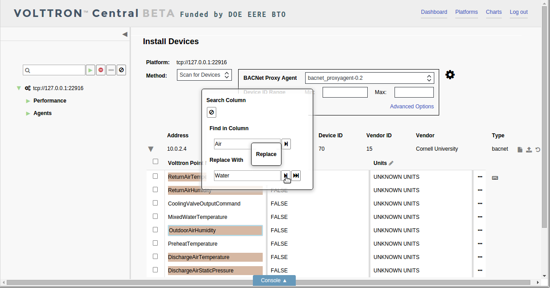The width and height of the screenshot is (550, 288).
Task: Click the platform gears icon in tree
Action: [28, 88]
